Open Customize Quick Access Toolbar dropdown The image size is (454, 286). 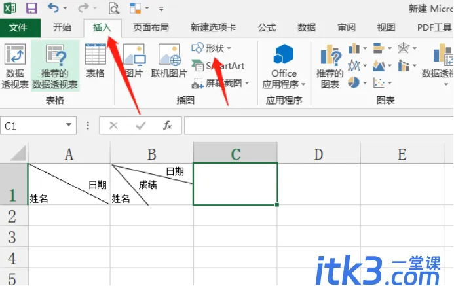[x=161, y=9]
